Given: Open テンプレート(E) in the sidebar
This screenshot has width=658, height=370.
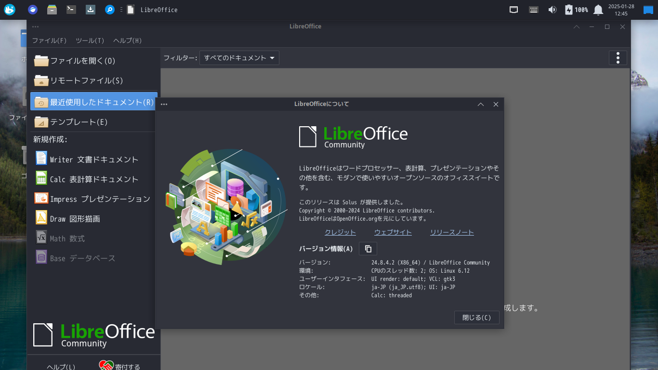Looking at the screenshot, I should (x=93, y=121).
